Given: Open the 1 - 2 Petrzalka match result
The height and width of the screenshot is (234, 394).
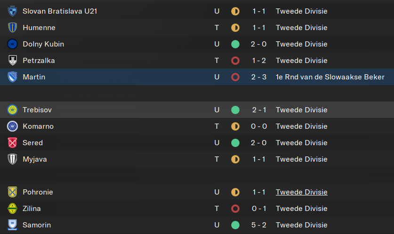Looking at the screenshot, I should click(259, 61).
